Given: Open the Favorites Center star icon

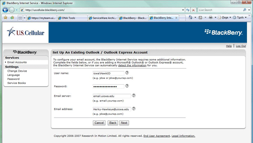Looking at the screenshot, I should 6,17.
